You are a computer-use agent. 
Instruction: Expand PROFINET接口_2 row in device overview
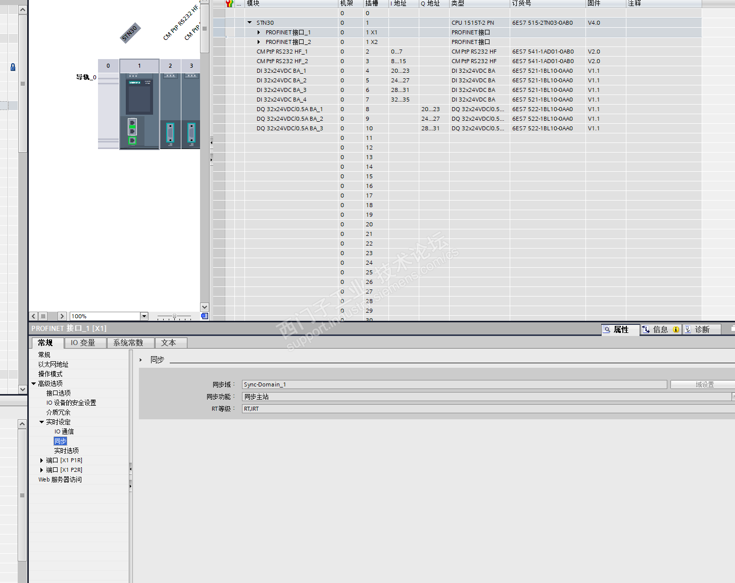(259, 42)
